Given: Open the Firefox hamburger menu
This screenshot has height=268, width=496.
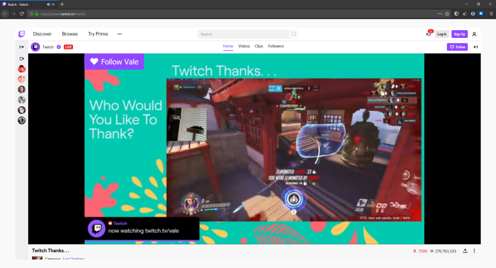Looking at the screenshot, I should 491,14.
